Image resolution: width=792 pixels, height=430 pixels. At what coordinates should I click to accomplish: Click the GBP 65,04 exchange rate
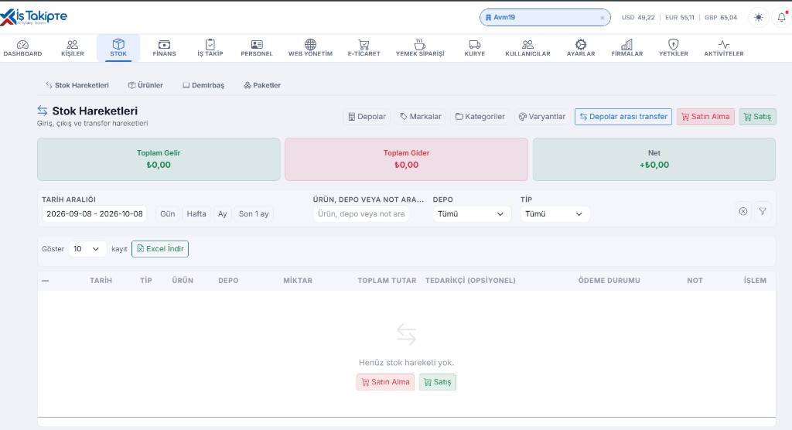721,17
